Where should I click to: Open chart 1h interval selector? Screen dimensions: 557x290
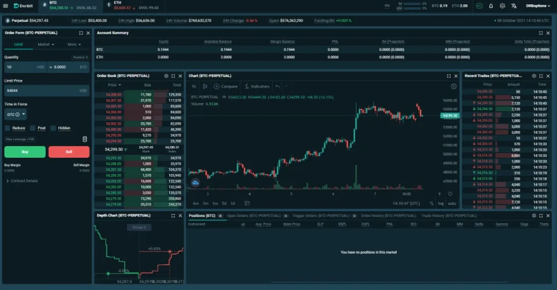194,86
